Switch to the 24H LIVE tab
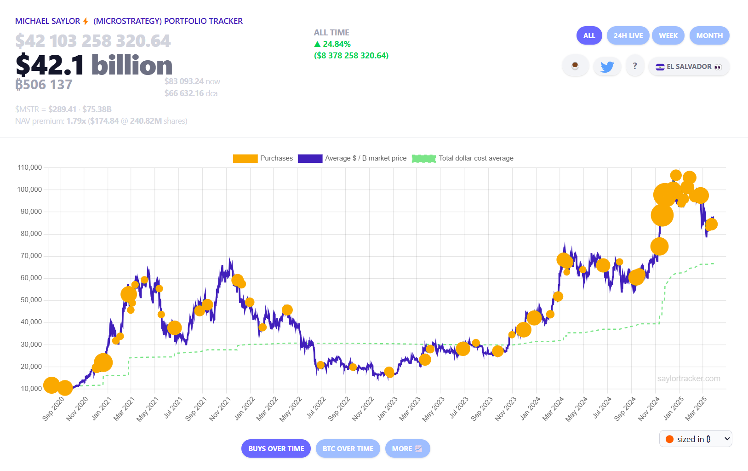The width and height of the screenshot is (748, 471). pos(628,36)
